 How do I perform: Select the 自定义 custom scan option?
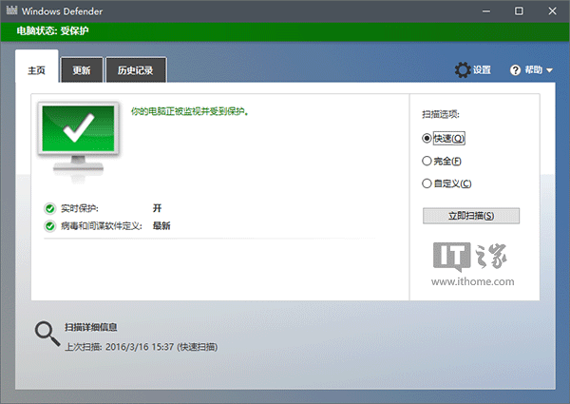(x=427, y=183)
